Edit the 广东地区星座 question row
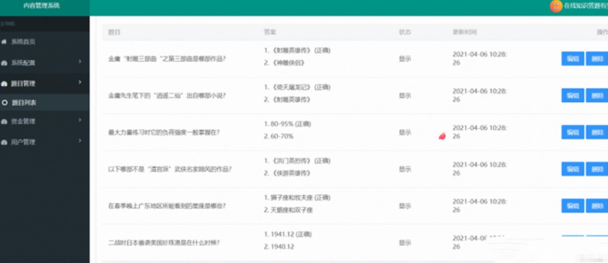 [x=573, y=206]
